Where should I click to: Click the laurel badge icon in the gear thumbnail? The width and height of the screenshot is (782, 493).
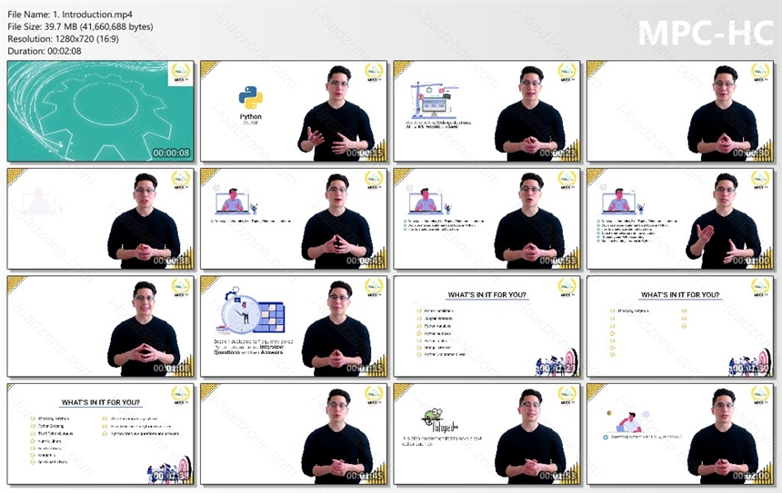pos(181,73)
